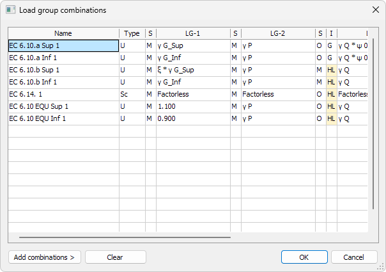
Task: Click the HL cell in EC 6.10.b Inf 1 row
Action: (332, 82)
